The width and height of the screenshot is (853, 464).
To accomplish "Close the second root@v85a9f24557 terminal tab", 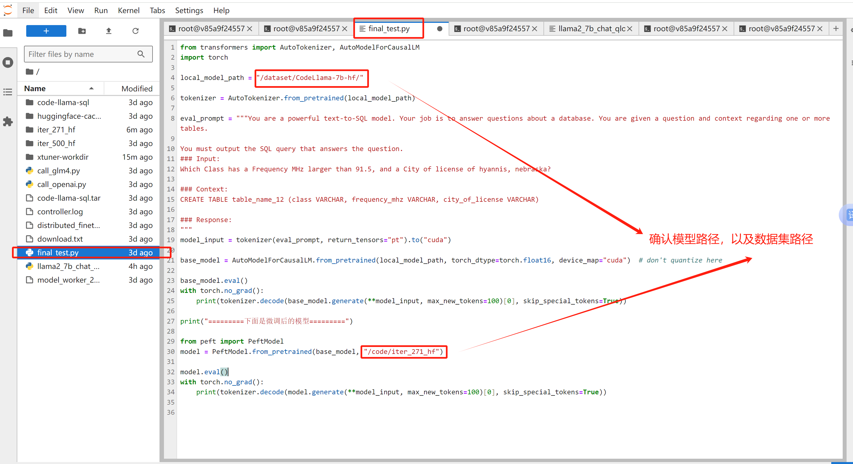I will 345,29.
